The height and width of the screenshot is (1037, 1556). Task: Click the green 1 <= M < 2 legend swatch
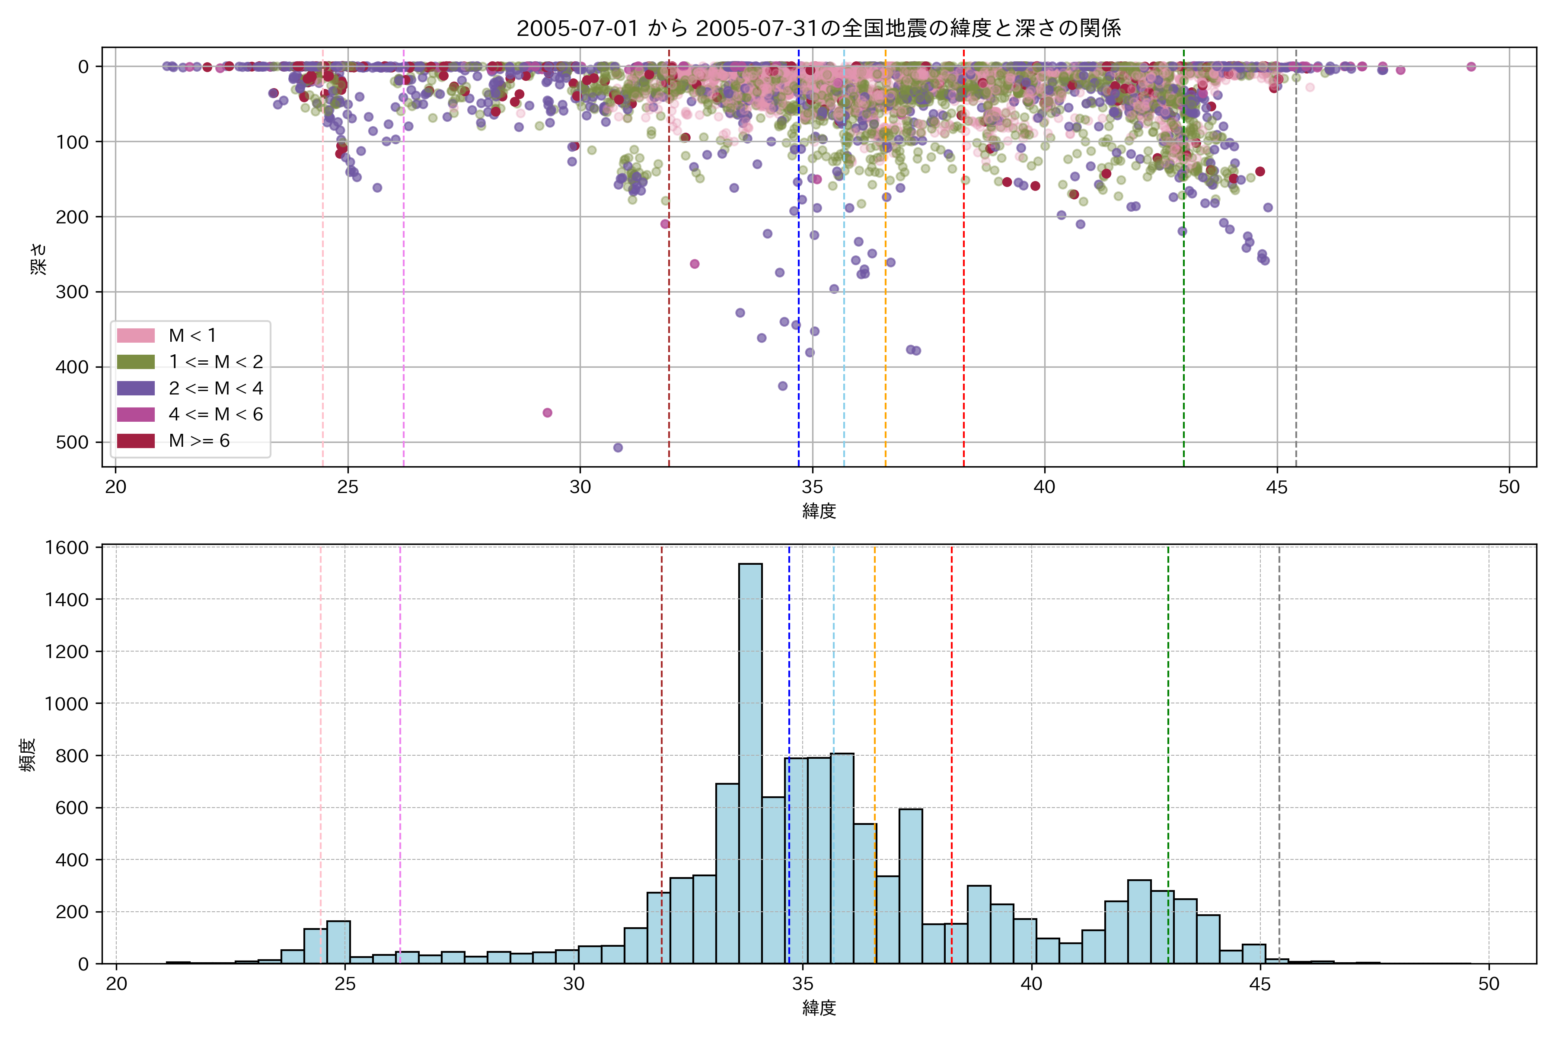click(136, 362)
